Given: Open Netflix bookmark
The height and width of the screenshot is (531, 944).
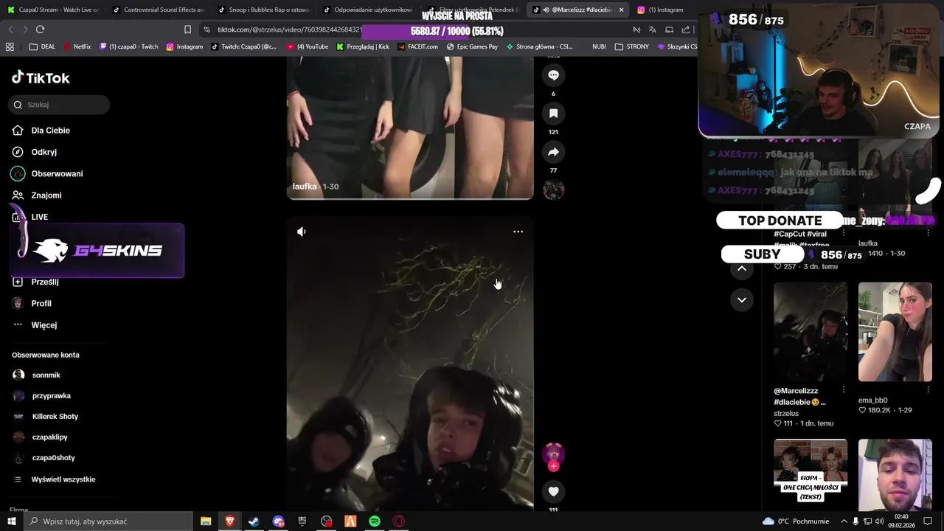Looking at the screenshot, I should coord(77,46).
